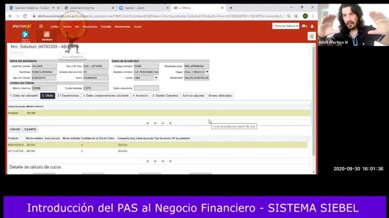Go to last record in products list

(170, 161)
